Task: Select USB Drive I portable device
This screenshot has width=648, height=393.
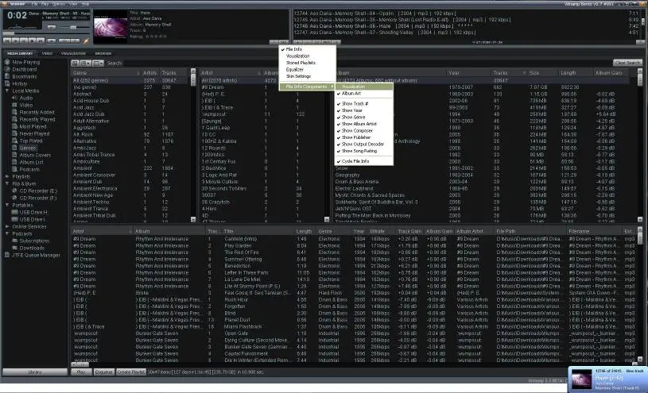Action: [33, 219]
